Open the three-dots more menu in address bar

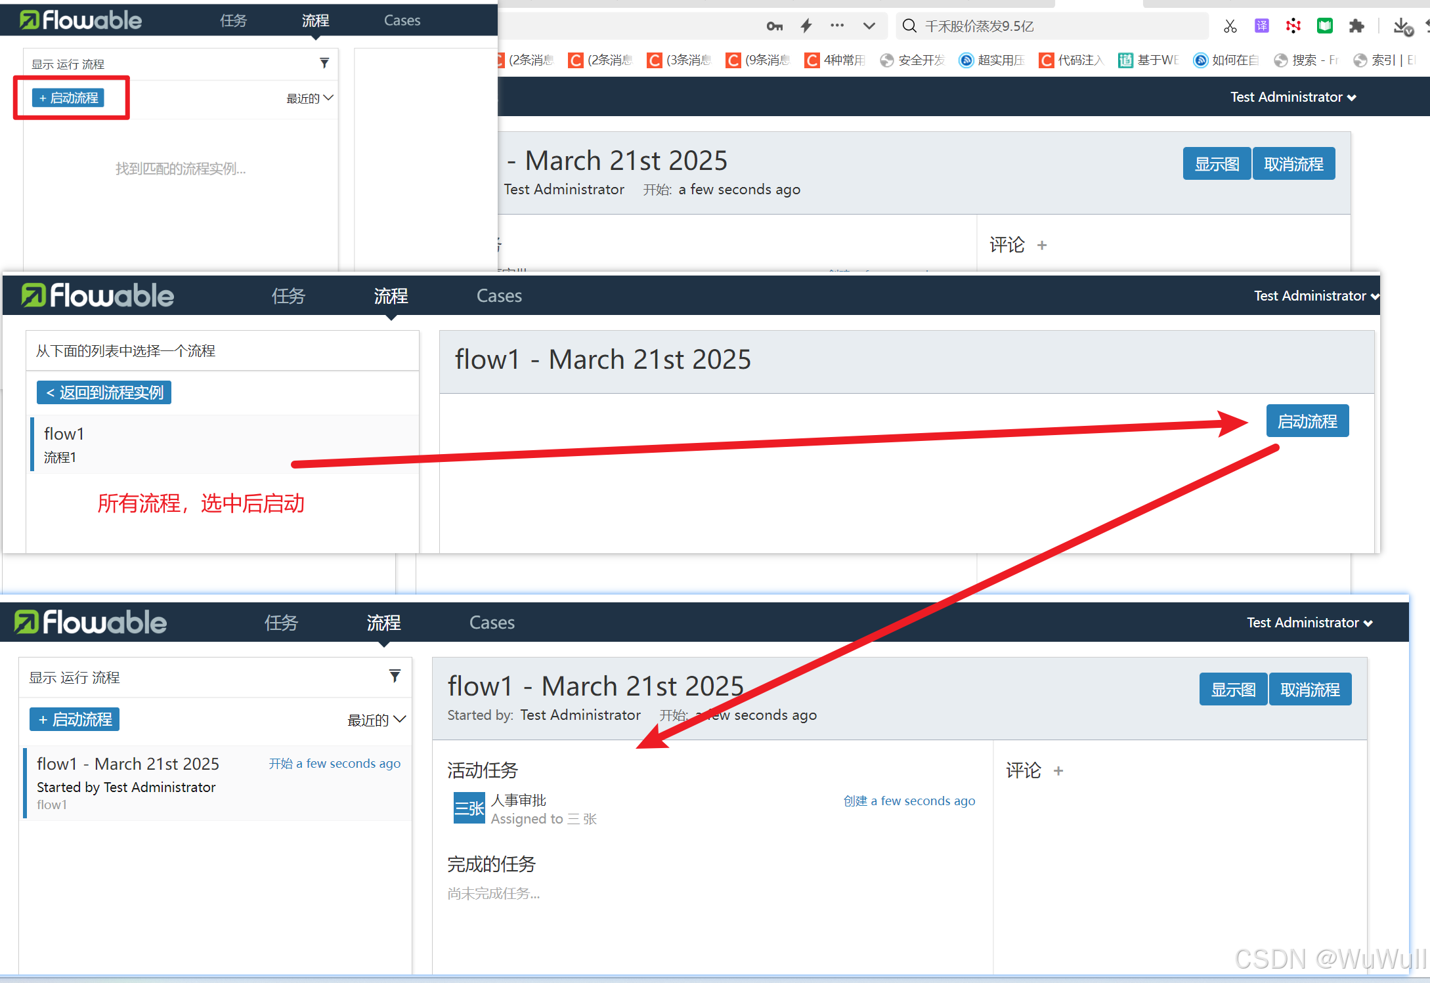837,26
